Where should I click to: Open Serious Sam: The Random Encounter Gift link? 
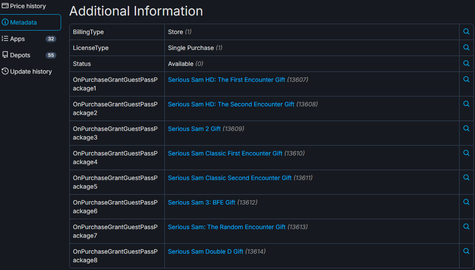tap(227, 227)
